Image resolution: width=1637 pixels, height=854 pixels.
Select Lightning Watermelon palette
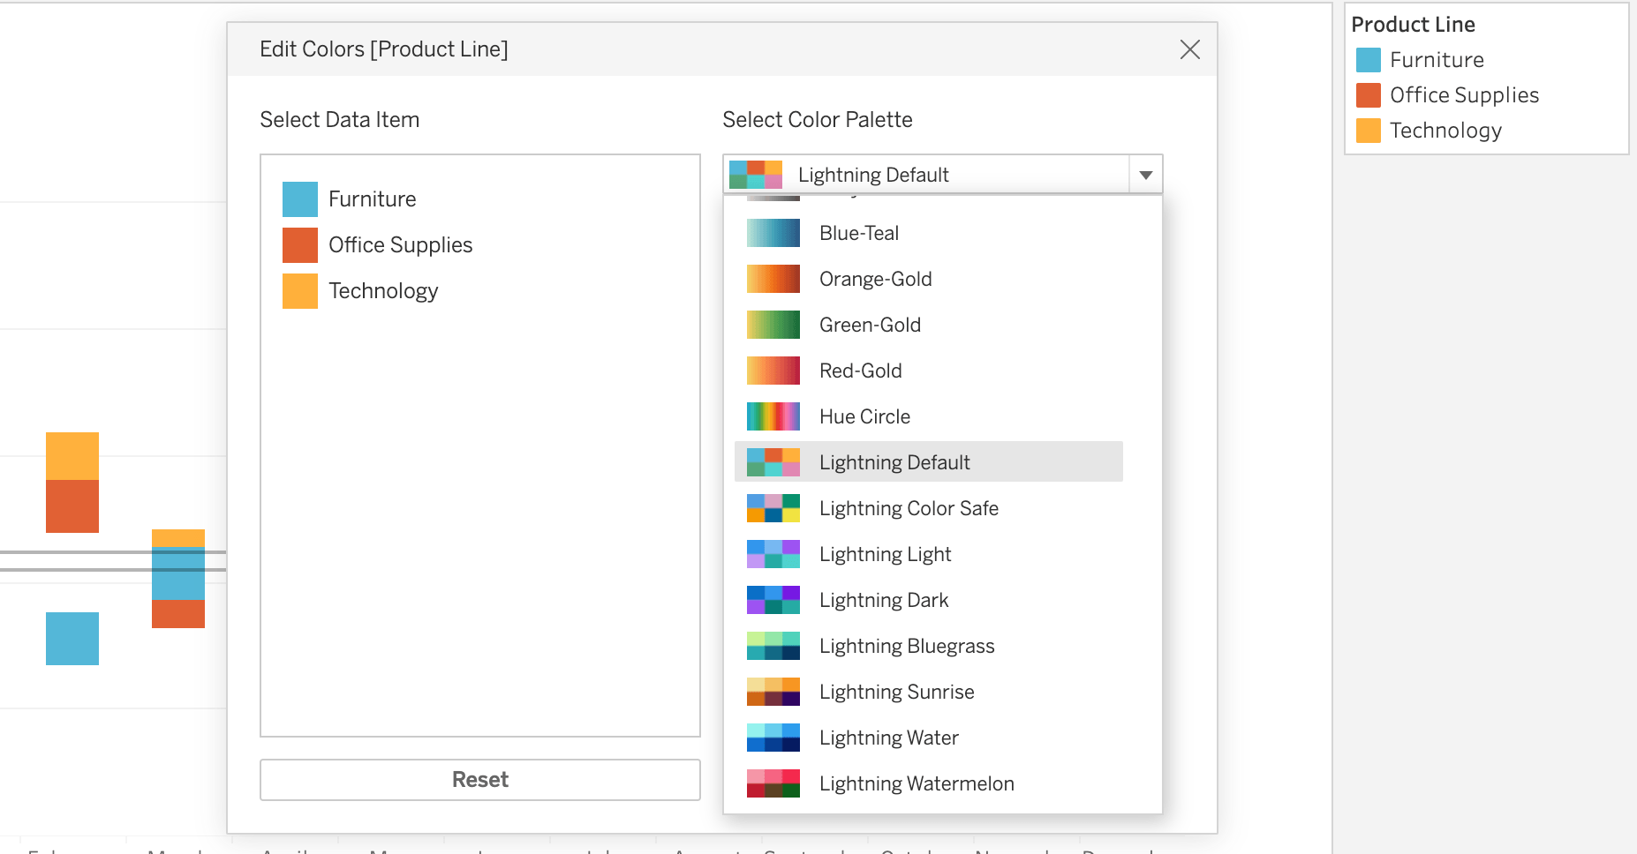(x=929, y=783)
